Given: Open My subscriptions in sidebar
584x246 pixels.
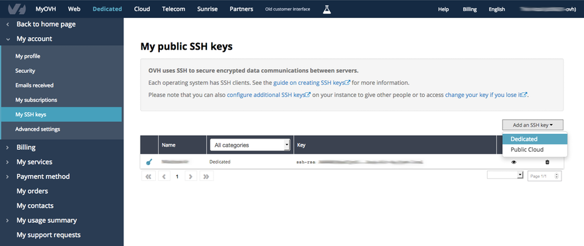Looking at the screenshot, I should pos(36,99).
